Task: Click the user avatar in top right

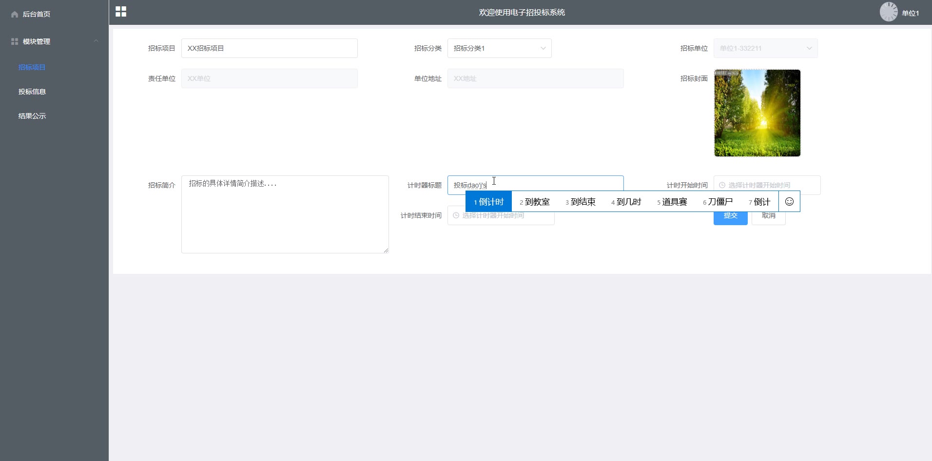Action: coord(888,12)
